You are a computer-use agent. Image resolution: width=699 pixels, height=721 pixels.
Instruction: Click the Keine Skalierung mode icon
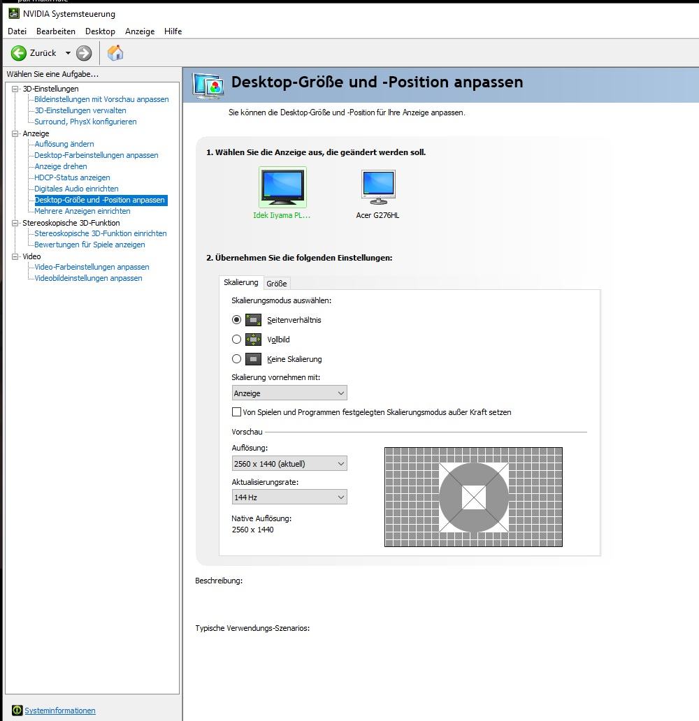click(x=253, y=358)
